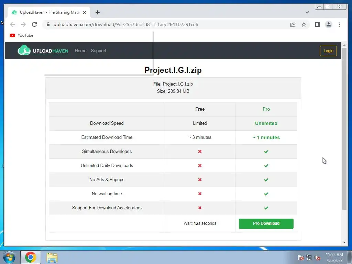Start Pro Download
This screenshot has height=264, width=352.
tap(266, 223)
